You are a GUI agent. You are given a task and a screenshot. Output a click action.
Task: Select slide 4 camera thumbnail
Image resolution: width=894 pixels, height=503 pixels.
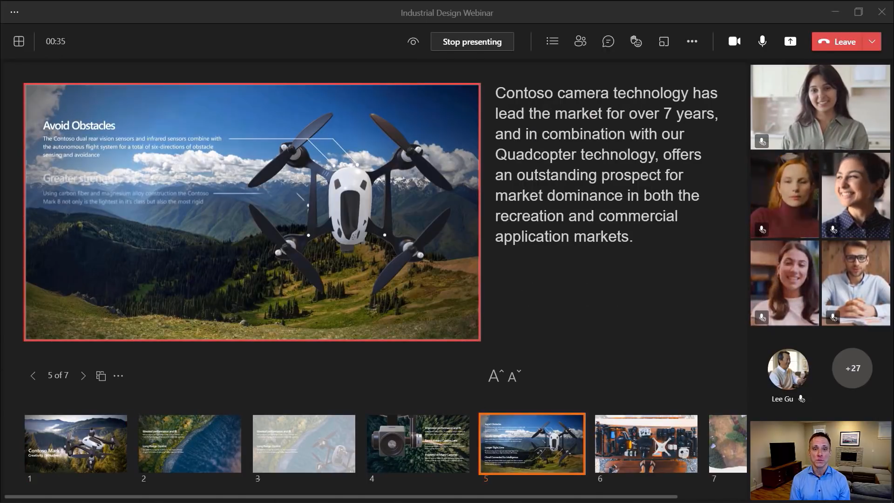(x=418, y=444)
